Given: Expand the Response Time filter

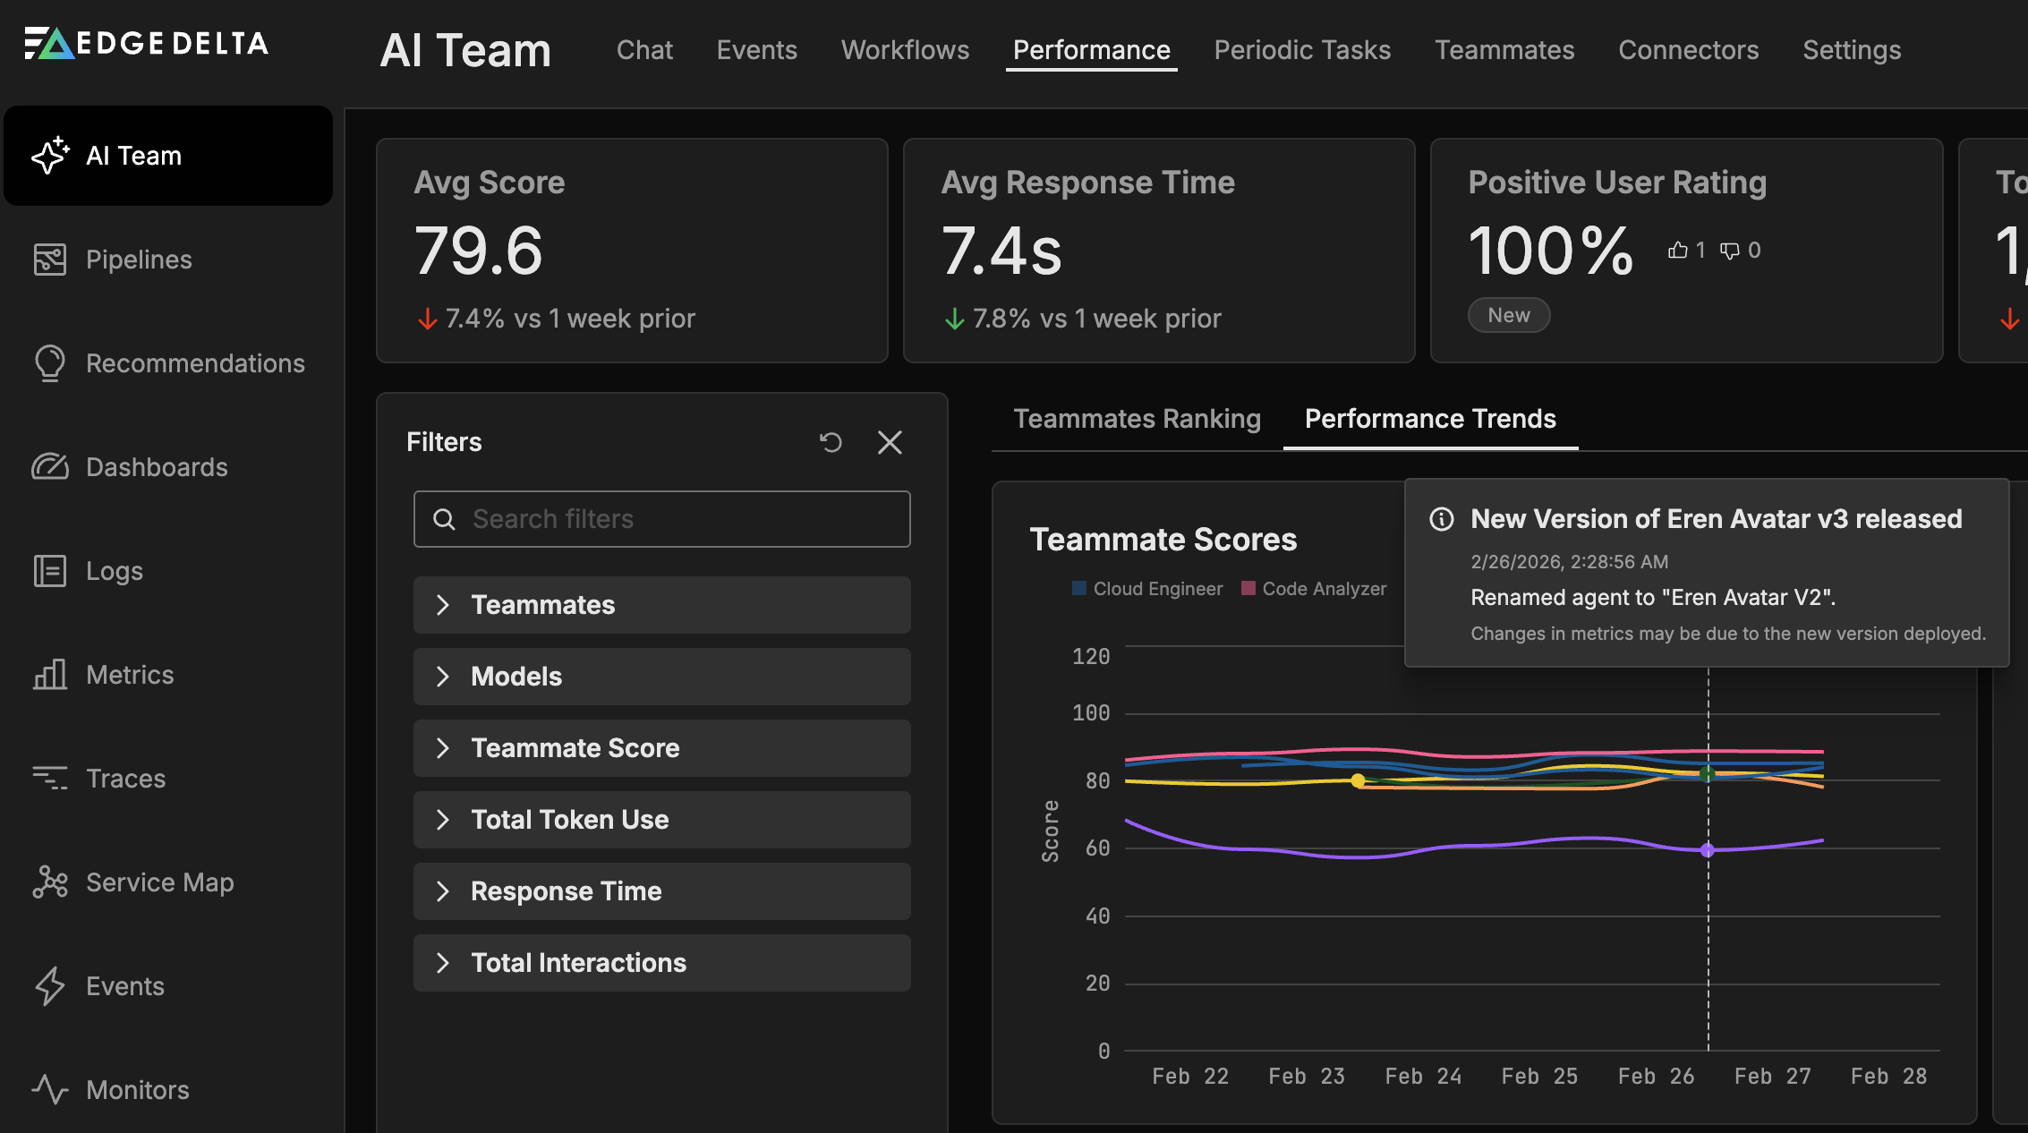Looking at the screenshot, I should 661,891.
